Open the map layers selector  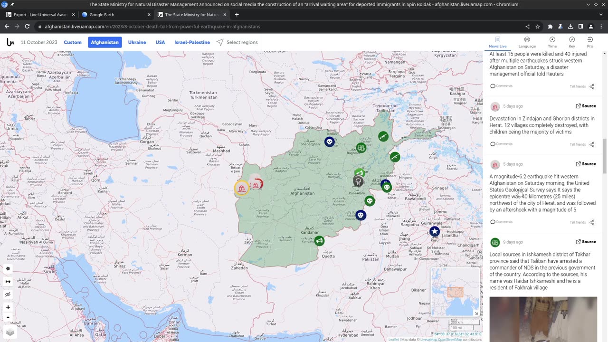[x=10, y=332]
